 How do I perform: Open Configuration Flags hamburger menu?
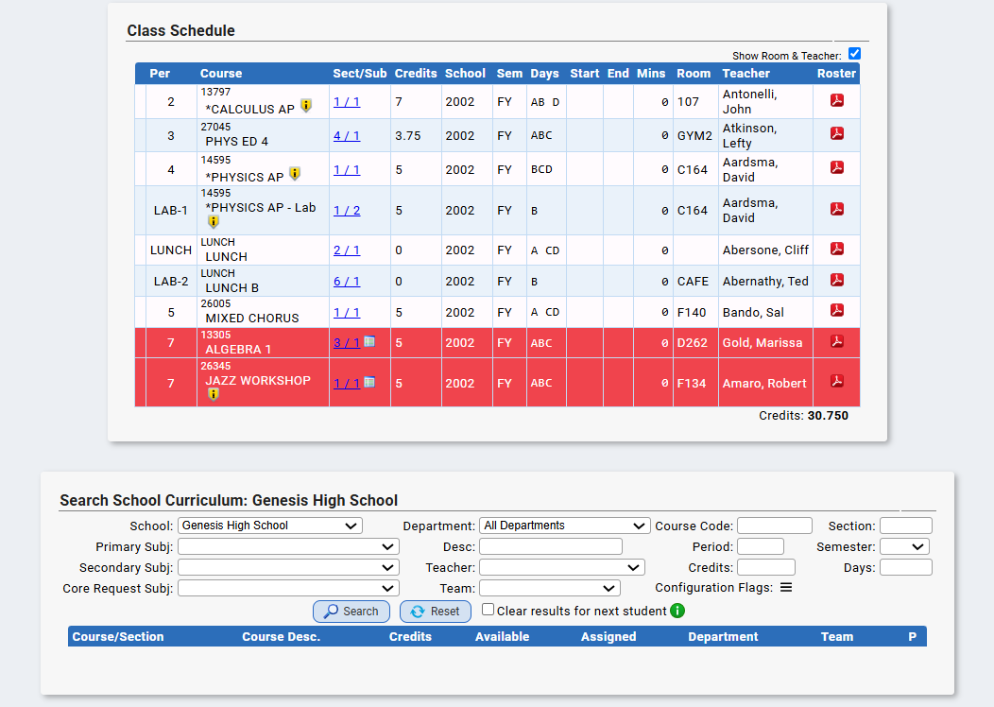coord(786,587)
